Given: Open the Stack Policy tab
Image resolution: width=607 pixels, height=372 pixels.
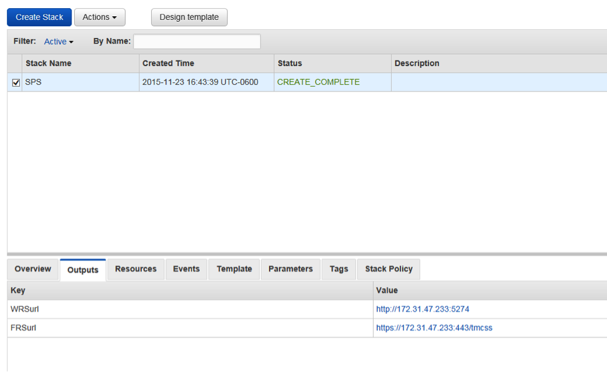Looking at the screenshot, I should point(388,269).
